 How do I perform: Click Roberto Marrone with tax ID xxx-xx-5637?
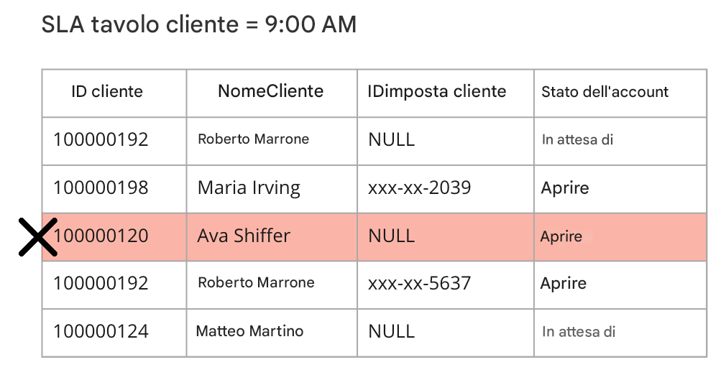point(272,284)
